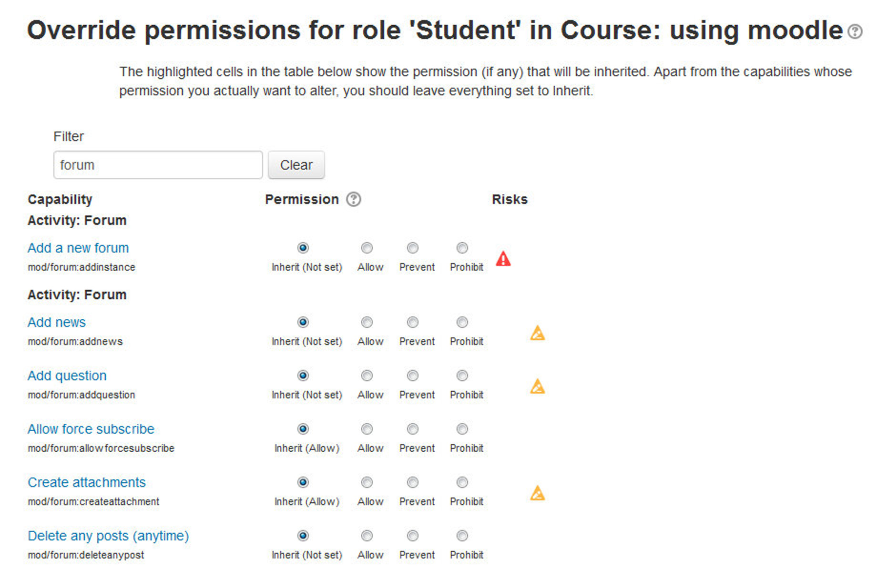Follow the Allow force subscribe link
Image resolution: width=877 pixels, height=569 pixels.
pyautogui.click(x=91, y=429)
